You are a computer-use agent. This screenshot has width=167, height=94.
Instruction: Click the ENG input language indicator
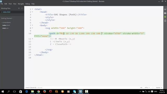[156, 92]
